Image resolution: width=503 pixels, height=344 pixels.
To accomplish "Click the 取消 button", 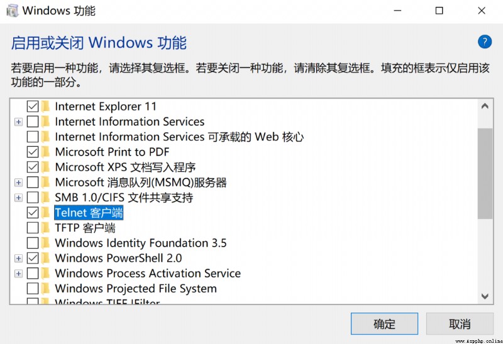I will (460, 324).
